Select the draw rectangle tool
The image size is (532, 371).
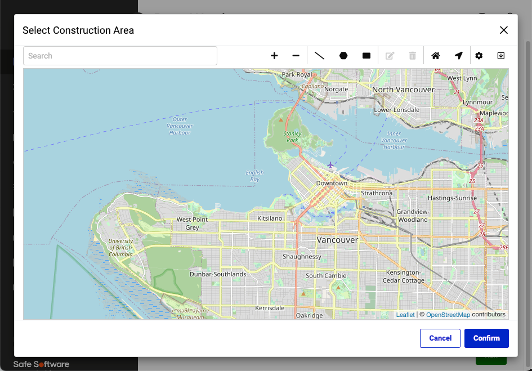[x=366, y=56]
